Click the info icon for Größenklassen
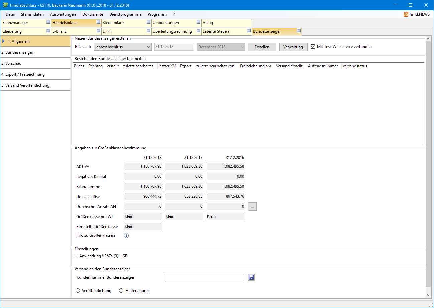The width and height of the screenshot is (434, 308). point(126,236)
